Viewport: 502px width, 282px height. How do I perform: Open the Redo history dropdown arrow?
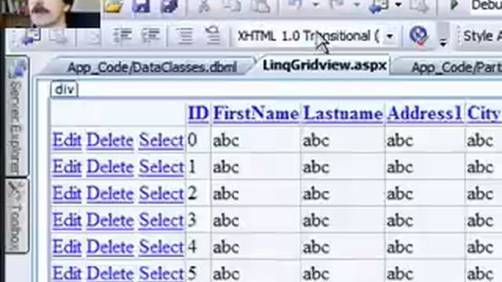click(x=358, y=5)
